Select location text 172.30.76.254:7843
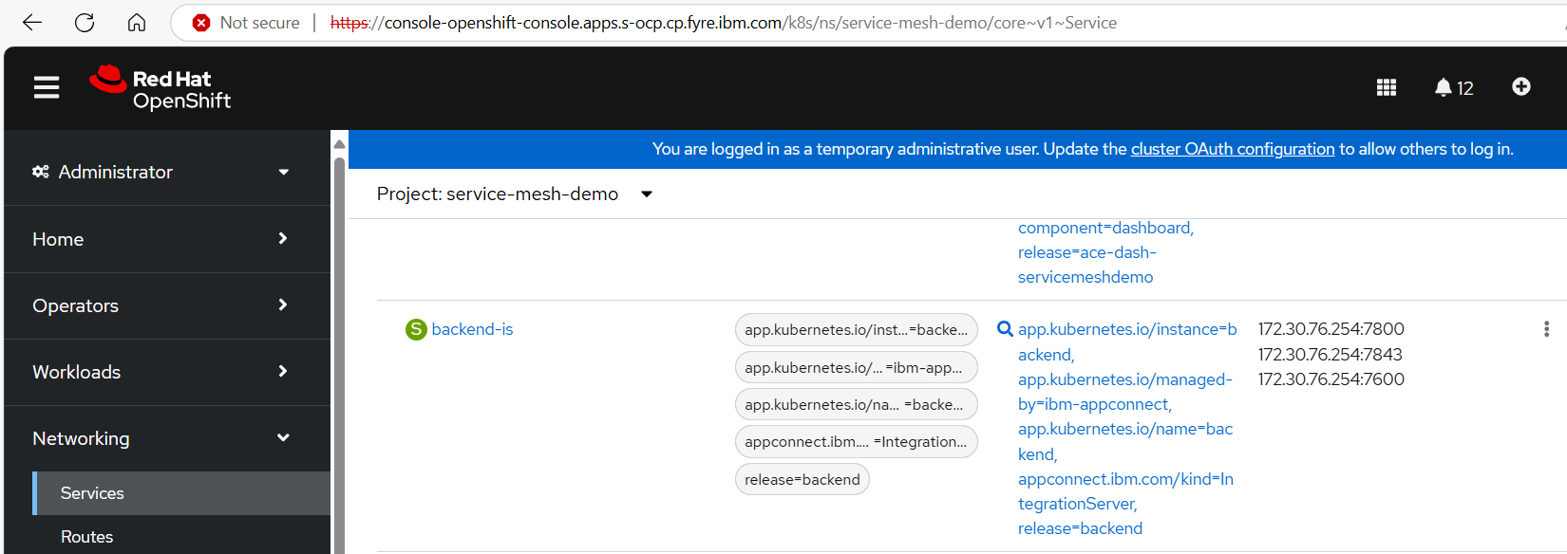 [x=1330, y=354]
